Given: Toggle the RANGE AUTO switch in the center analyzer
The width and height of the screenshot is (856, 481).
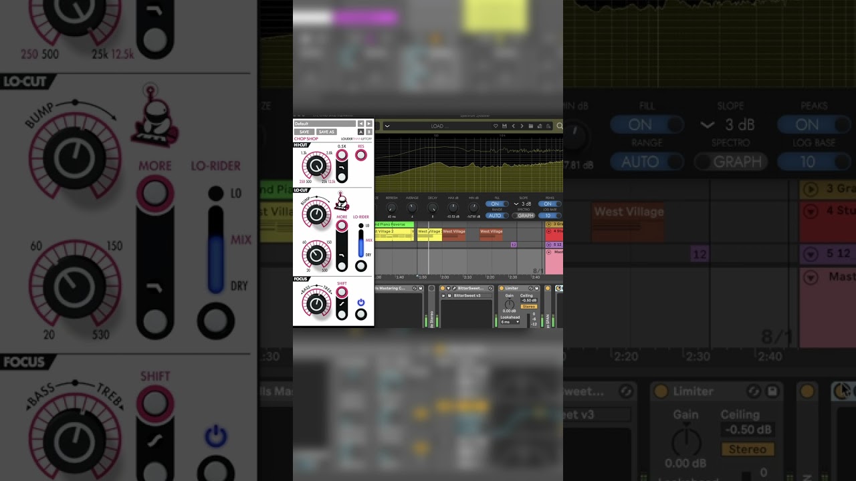Looking at the screenshot, I should (497, 216).
